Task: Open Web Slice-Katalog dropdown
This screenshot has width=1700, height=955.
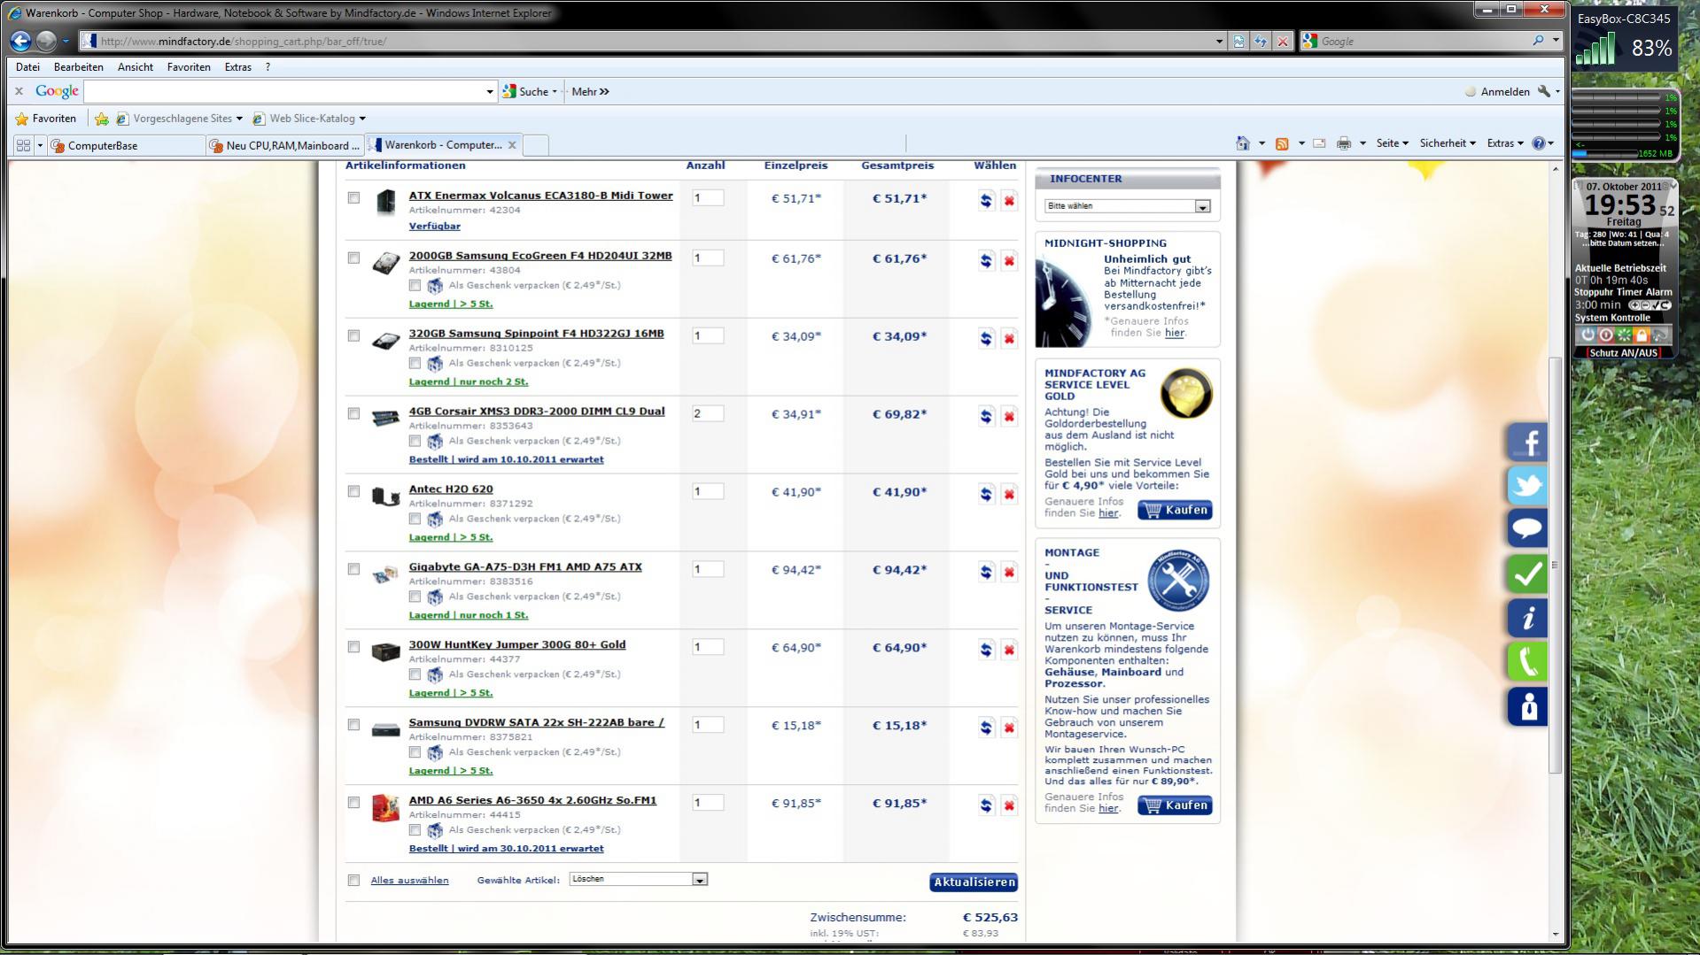Action: click(x=361, y=119)
